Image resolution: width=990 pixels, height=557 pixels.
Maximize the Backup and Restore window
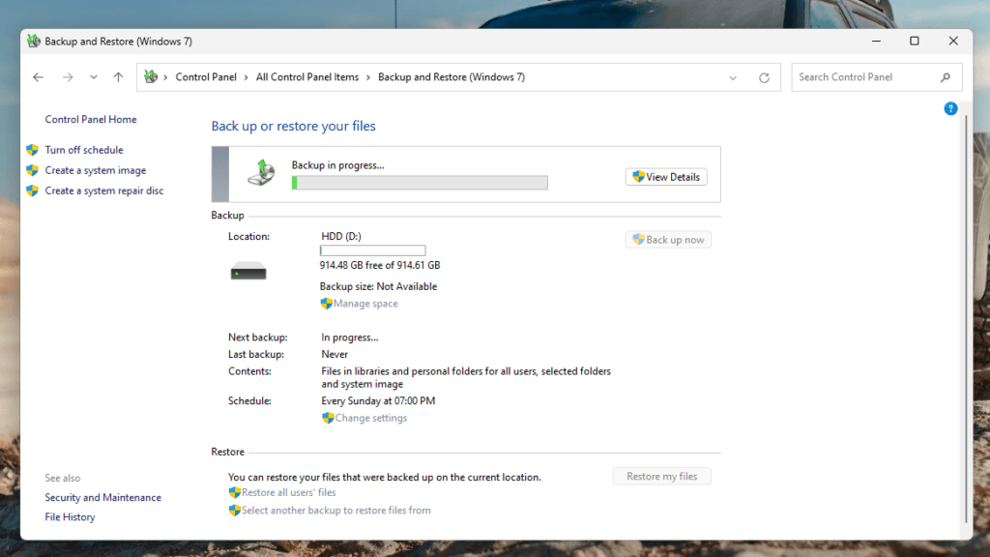(915, 41)
